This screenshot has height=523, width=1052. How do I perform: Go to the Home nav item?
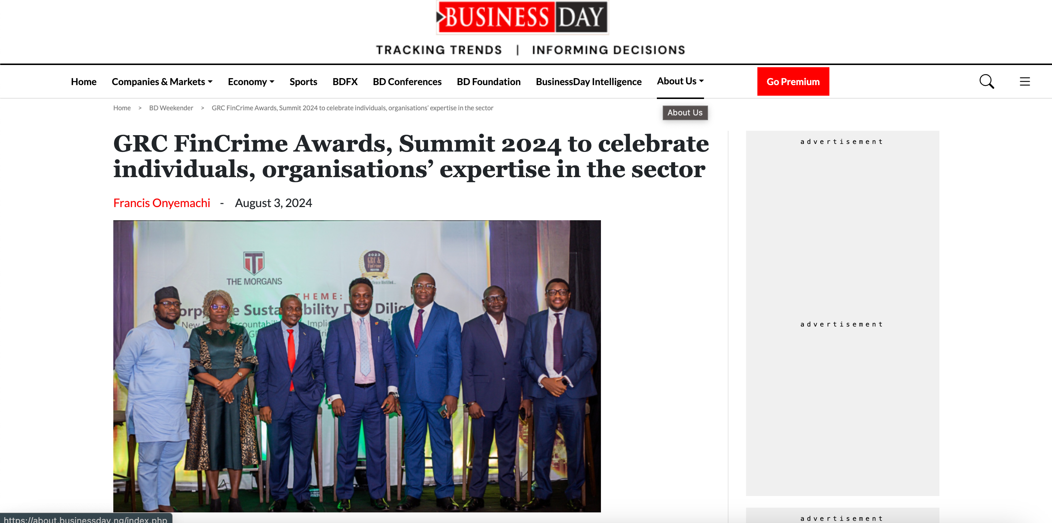click(83, 81)
